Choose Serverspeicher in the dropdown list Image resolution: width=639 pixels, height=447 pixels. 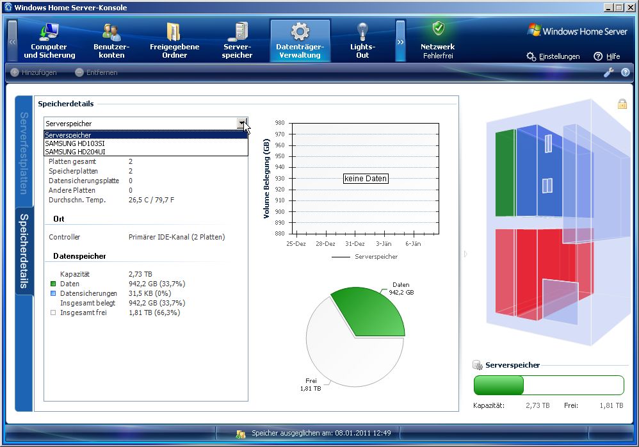[x=146, y=135]
